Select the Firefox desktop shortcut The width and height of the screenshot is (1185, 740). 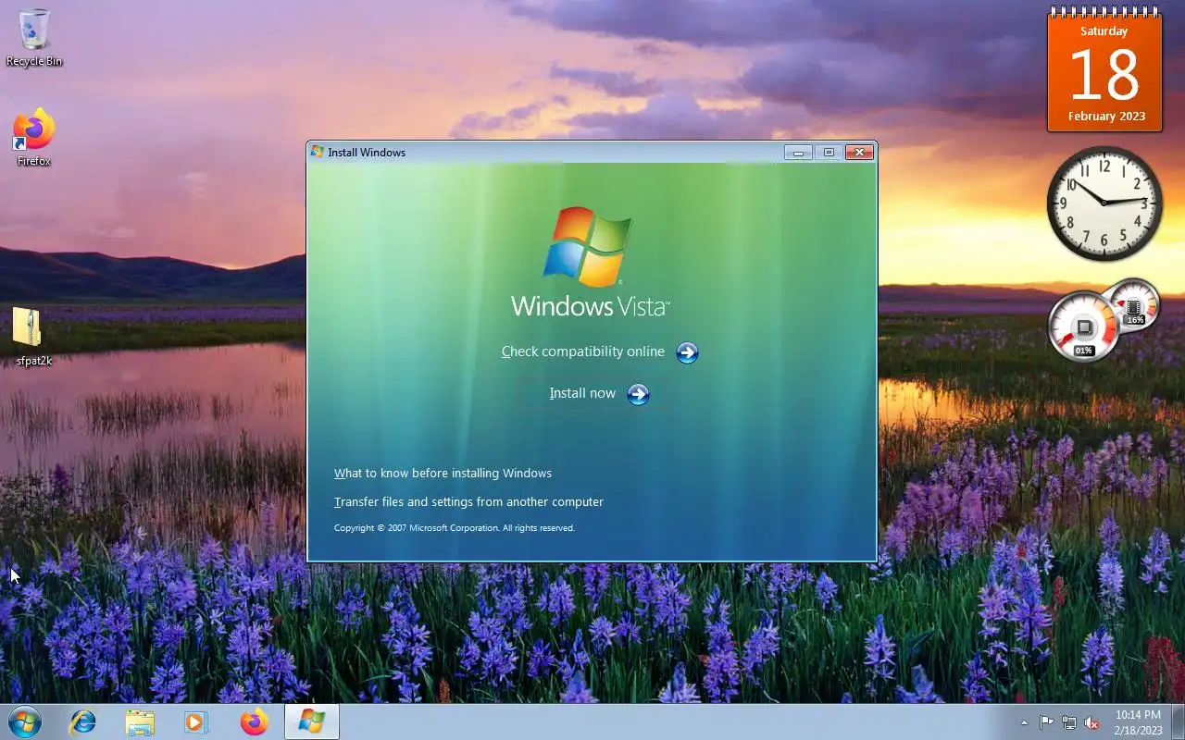34,138
